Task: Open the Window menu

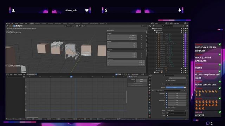Action: 21,23
